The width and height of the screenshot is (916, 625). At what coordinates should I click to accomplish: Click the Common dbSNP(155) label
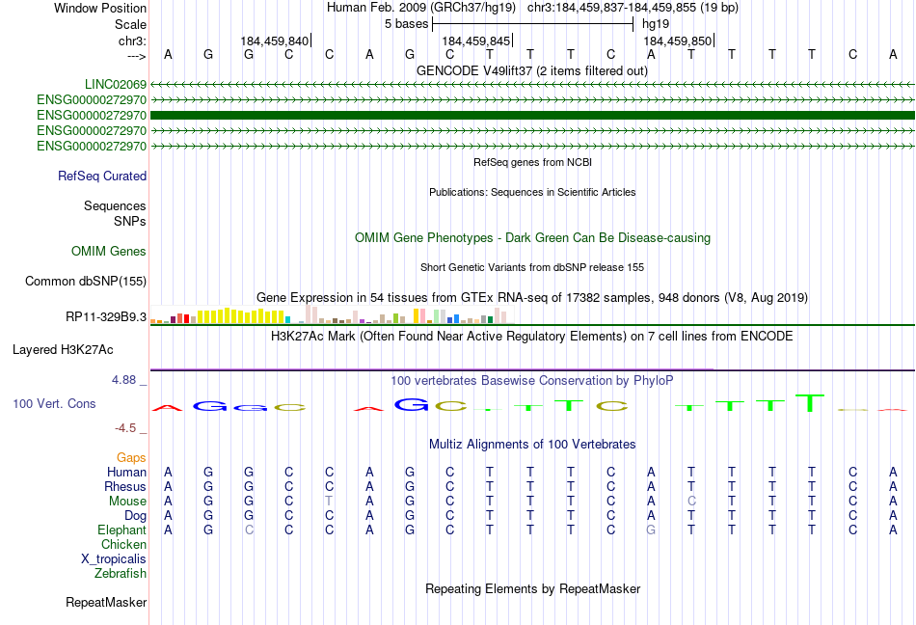pyautogui.click(x=85, y=281)
